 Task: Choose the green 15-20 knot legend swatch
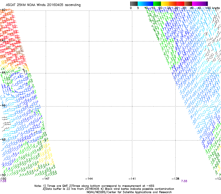point(157,4)
